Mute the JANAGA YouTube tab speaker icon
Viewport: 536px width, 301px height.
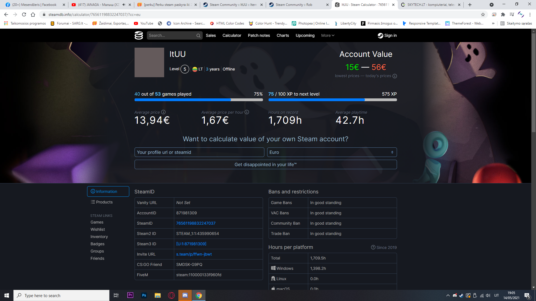pos(124,5)
